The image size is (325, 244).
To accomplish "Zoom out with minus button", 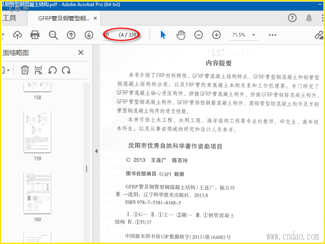I will point(199,35).
